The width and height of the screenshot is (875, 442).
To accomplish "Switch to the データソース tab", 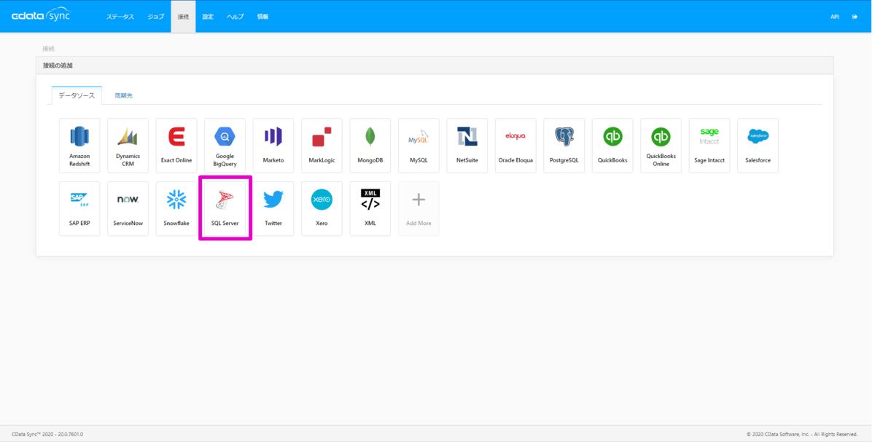I will (77, 95).
